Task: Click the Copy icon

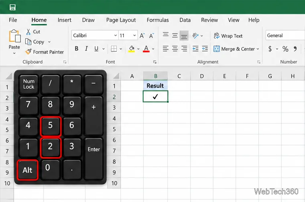Action: [x=28, y=42]
